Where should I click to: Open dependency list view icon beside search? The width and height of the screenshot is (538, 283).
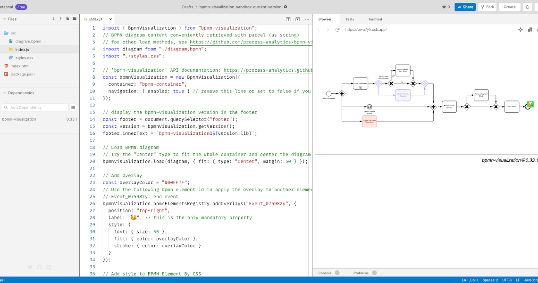(73, 107)
